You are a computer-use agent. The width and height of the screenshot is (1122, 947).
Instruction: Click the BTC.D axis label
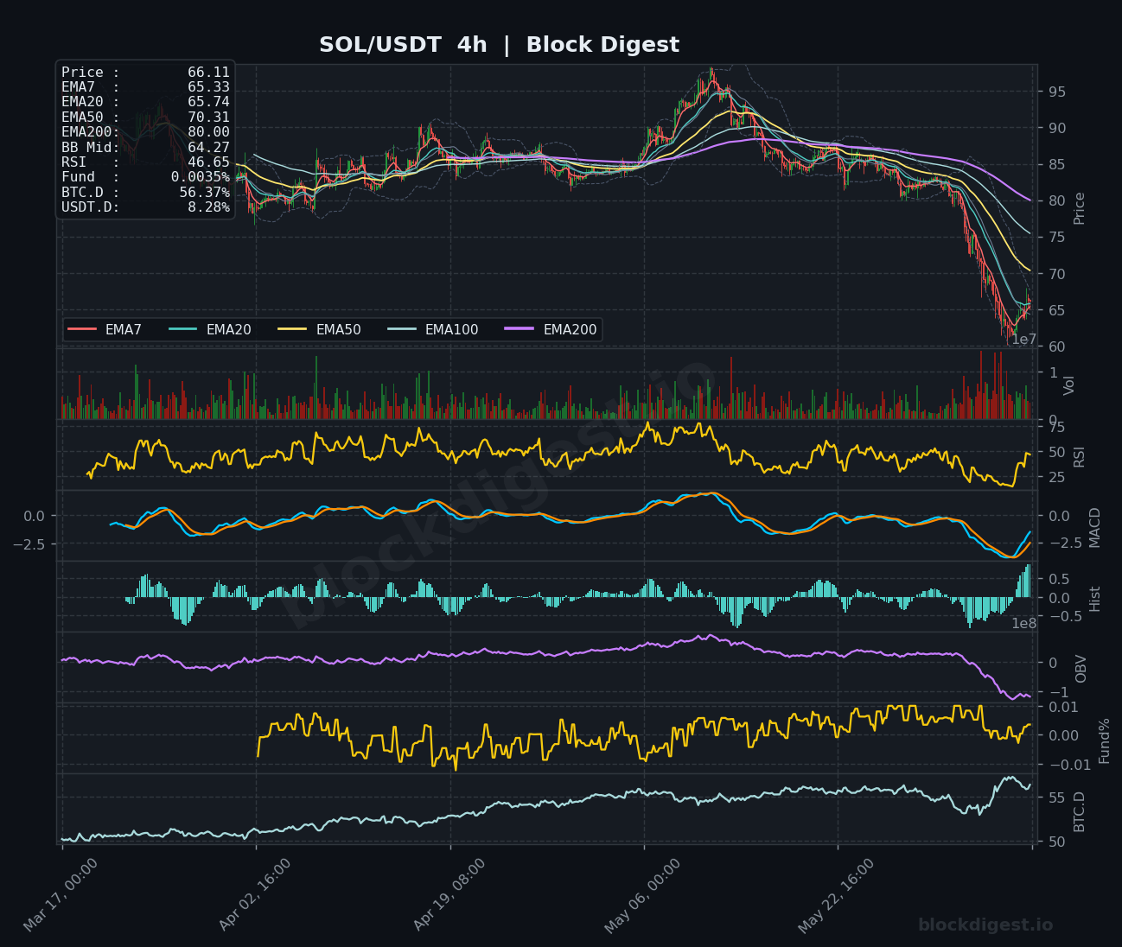1079,811
